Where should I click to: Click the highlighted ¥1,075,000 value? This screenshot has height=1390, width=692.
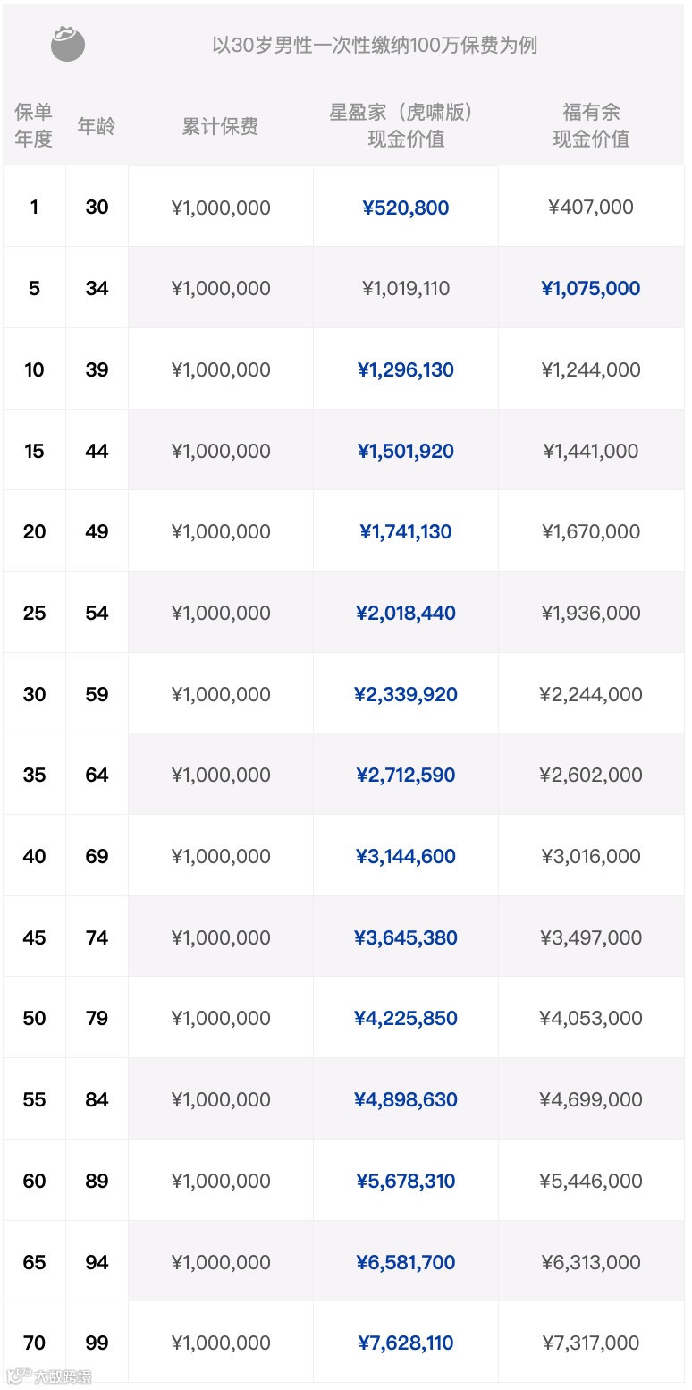click(x=591, y=288)
